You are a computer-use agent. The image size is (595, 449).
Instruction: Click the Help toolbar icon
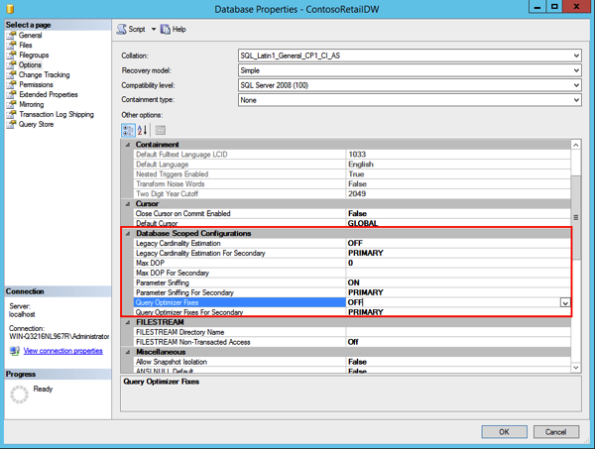[165, 29]
